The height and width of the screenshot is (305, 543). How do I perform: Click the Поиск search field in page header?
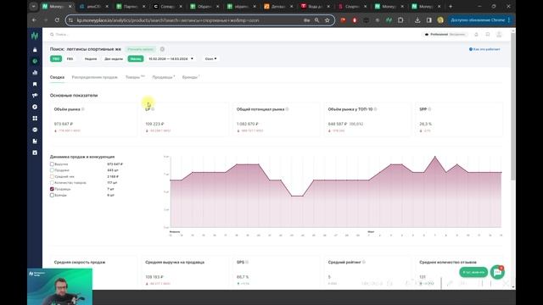click(62, 35)
